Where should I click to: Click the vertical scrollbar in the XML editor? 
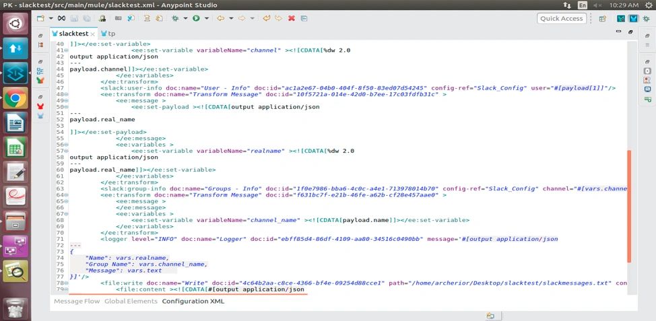pos(629,206)
